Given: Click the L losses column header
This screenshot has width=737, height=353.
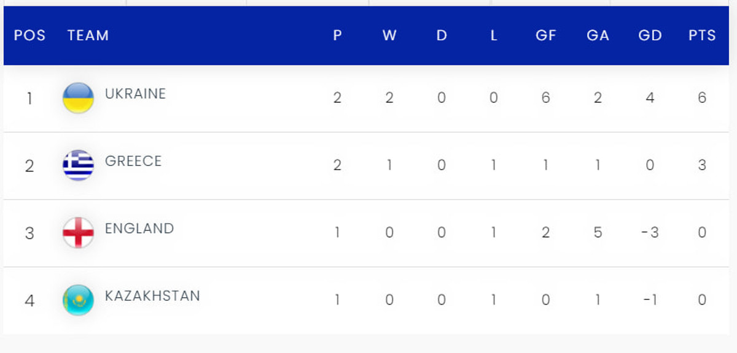Looking at the screenshot, I should click(494, 36).
